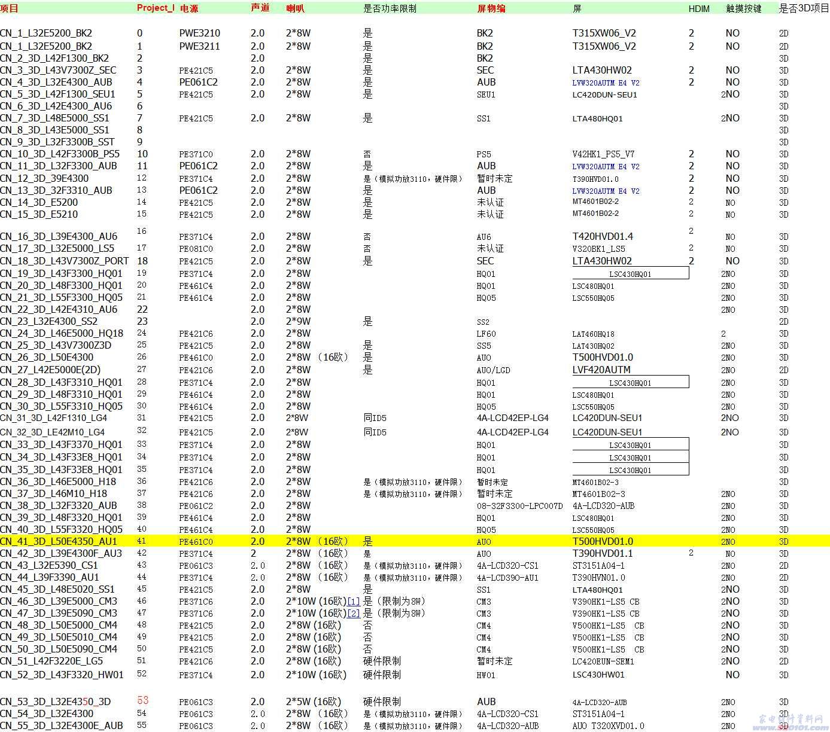The height and width of the screenshot is (732, 830).
Task: Click project cell CN_33_3D_L43F3370_HQ01
Action: click(x=61, y=445)
